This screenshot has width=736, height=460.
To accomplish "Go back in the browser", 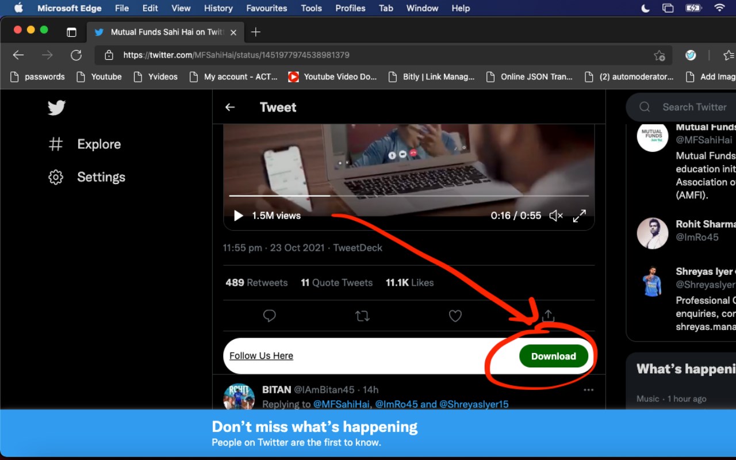I will [18, 55].
